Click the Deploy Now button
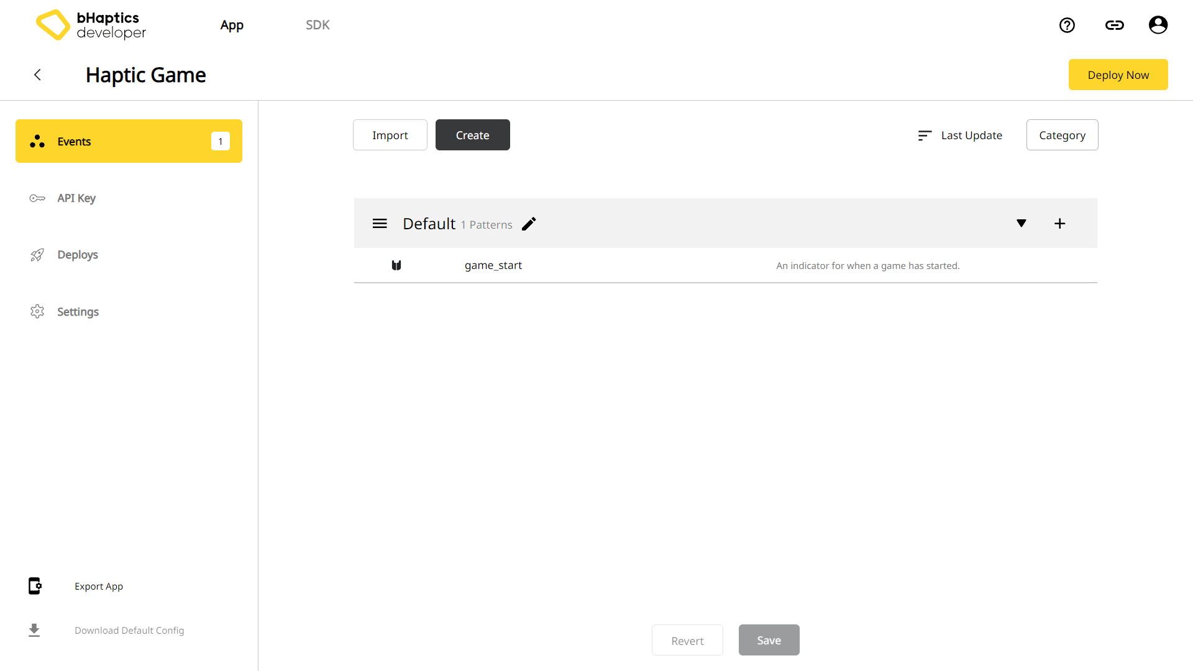The height and width of the screenshot is (671, 1193). (x=1118, y=75)
